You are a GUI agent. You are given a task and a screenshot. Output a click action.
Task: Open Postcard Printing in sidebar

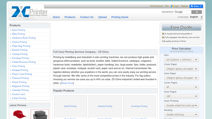(20, 78)
